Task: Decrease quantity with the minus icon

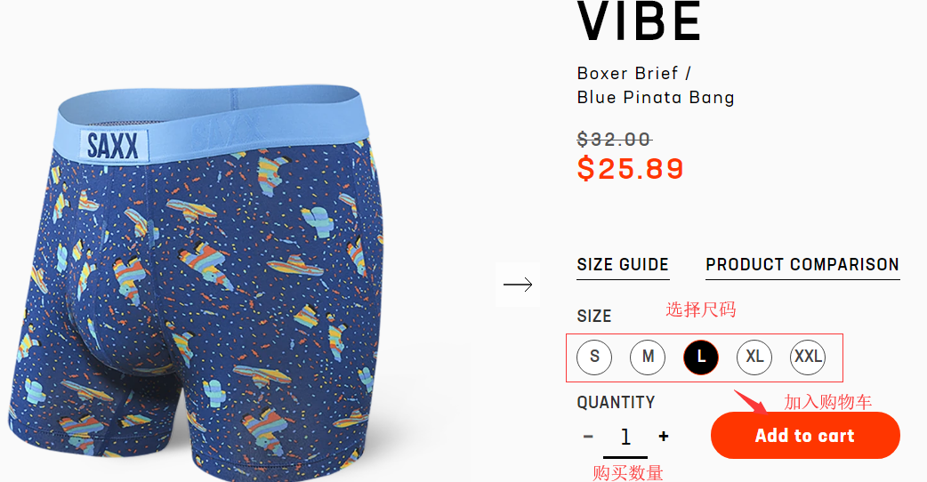Action: pos(588,437)
